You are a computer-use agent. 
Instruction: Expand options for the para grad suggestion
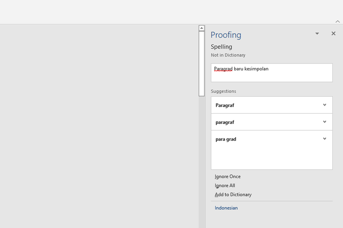click(x=325, y=139)
